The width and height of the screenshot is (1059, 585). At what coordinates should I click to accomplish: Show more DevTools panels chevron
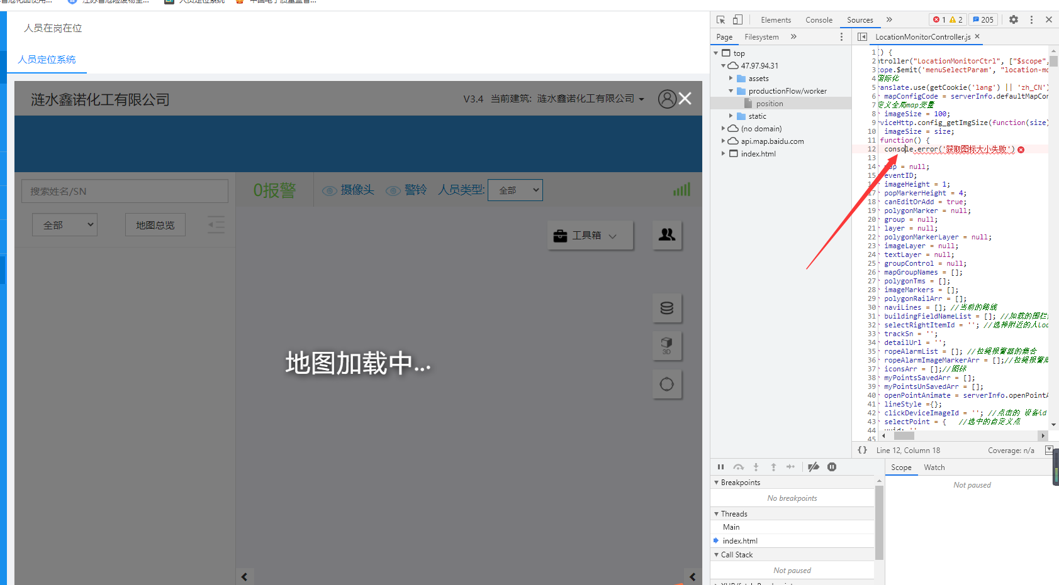coord(889,19)
